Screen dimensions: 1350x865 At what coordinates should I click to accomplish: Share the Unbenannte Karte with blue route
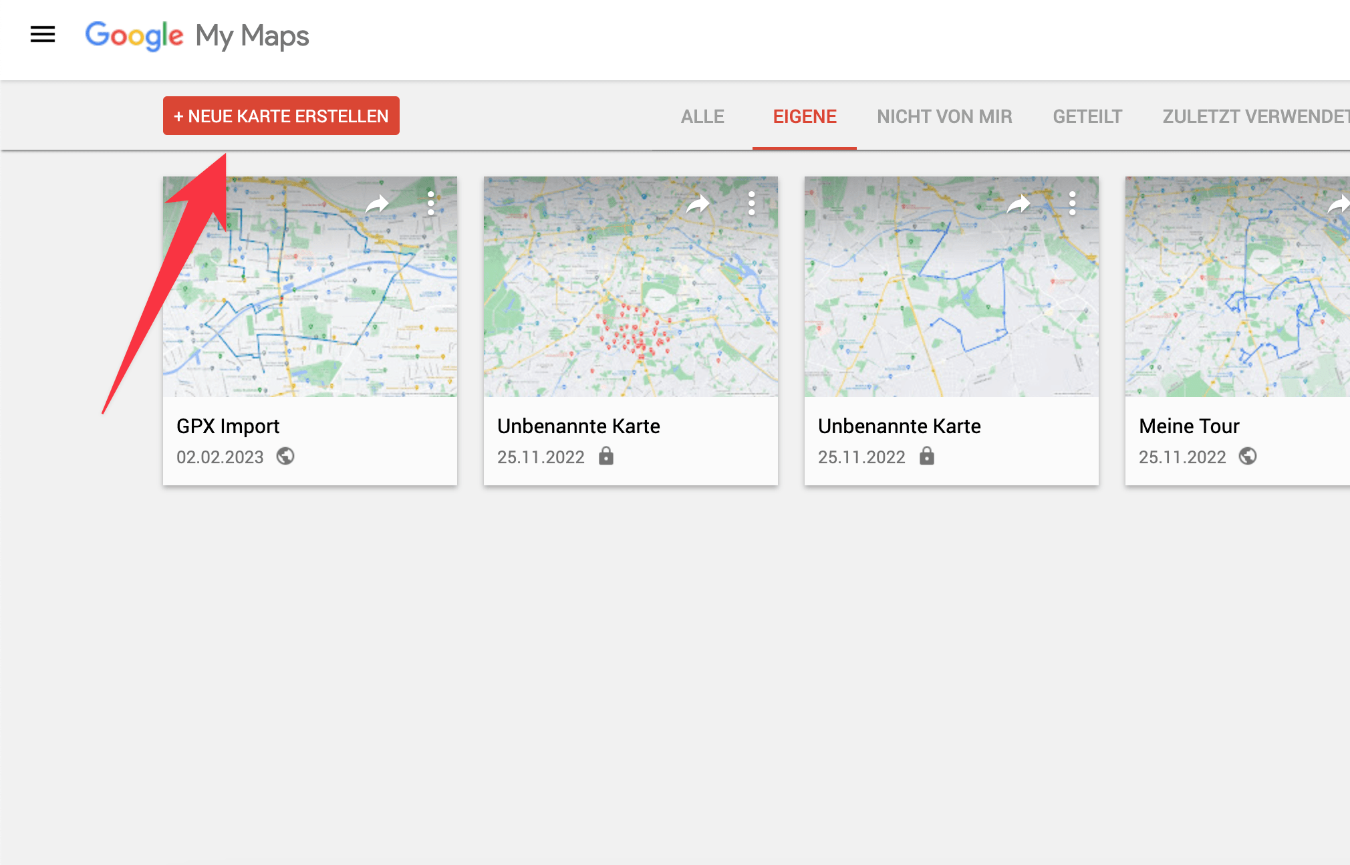1019,203
